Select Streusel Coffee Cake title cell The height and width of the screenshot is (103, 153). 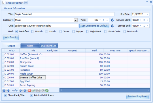33,77
